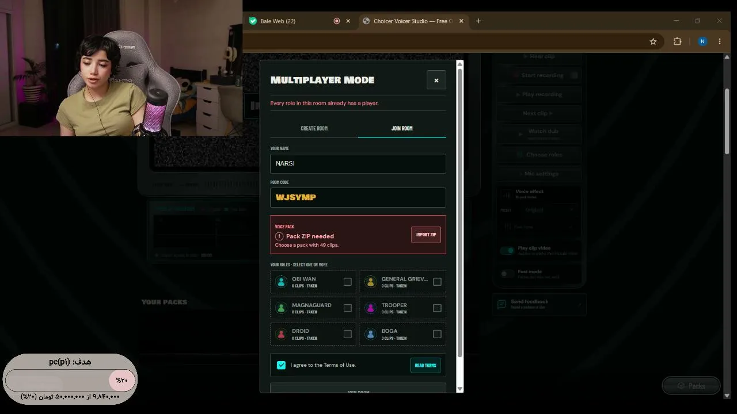Click the General Grievous yellow avatar icon
This screenshot has height=414, width=737.
point(371,282)
